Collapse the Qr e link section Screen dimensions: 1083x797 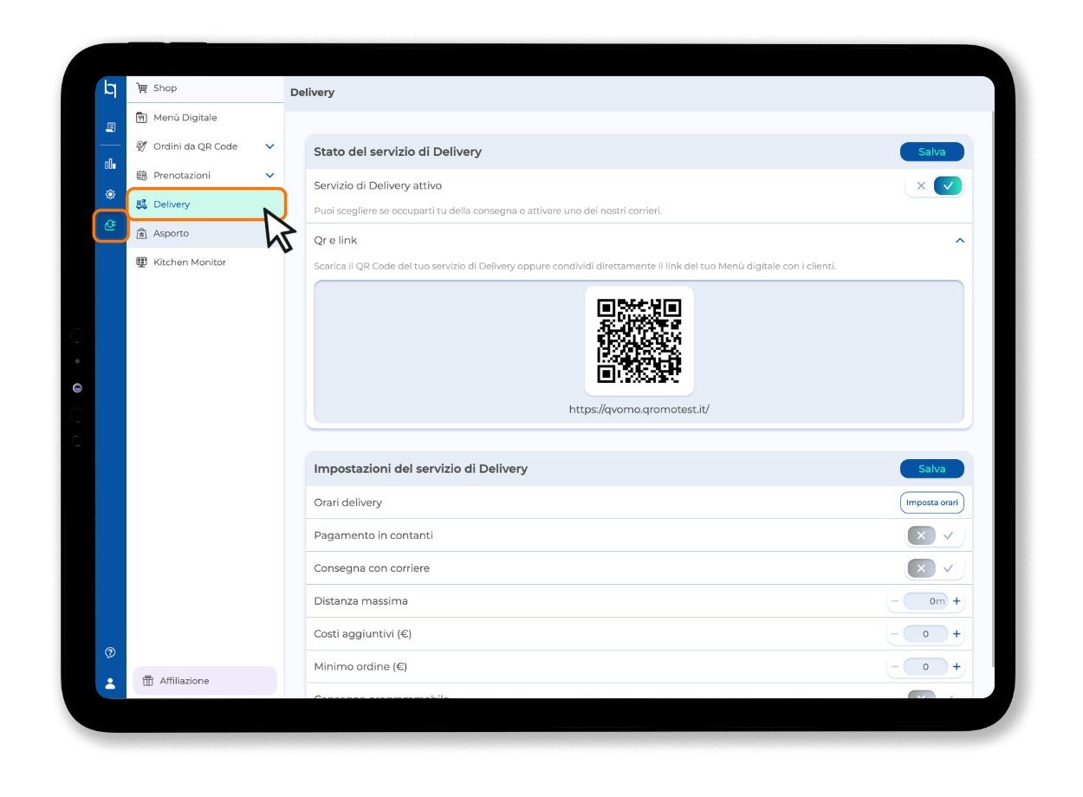(x=959, y=240)
